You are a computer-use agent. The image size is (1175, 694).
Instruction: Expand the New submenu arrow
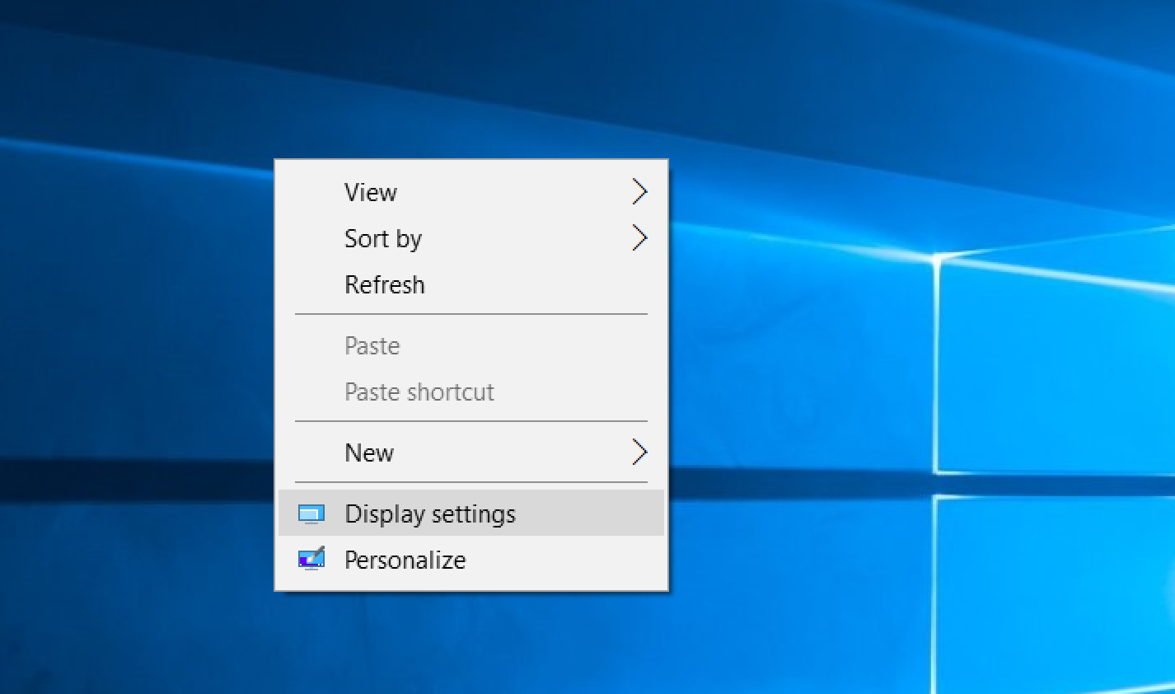[639, 453]
